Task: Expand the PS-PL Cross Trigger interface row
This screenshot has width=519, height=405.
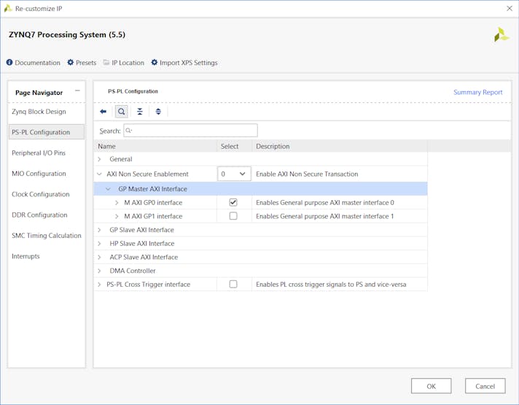Action: (99, 285)
